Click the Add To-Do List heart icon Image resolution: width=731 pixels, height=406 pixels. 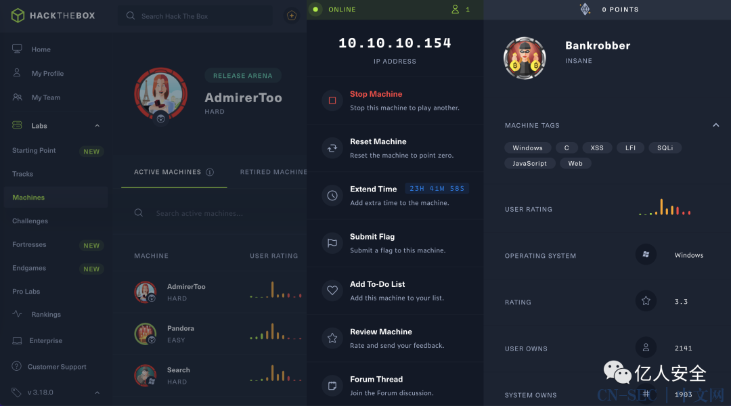point(332,290)
